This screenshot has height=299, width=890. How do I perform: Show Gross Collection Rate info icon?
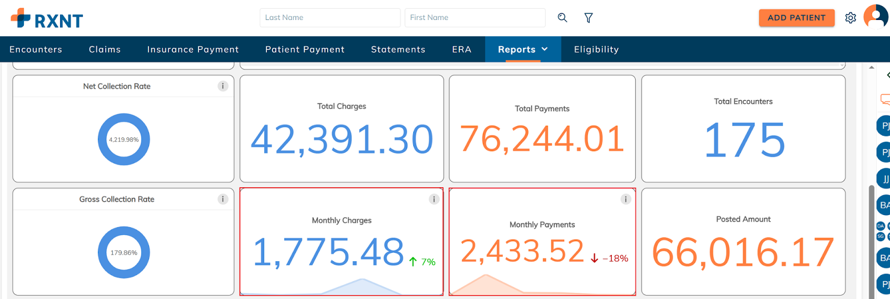coord(223,199)
